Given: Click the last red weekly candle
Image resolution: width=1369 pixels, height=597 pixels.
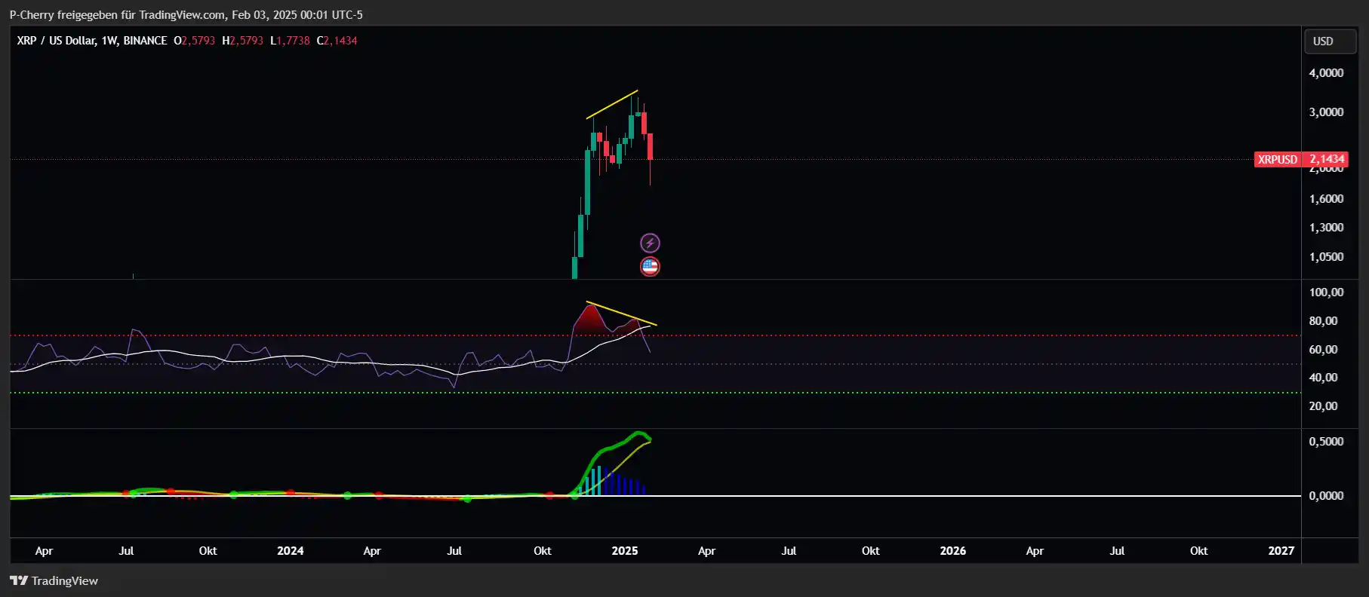Looking at the screenshot, I should pyautogui.click(x=651, y=147).
